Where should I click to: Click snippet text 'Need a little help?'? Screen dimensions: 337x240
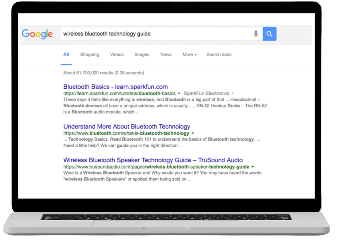(81, 145)
